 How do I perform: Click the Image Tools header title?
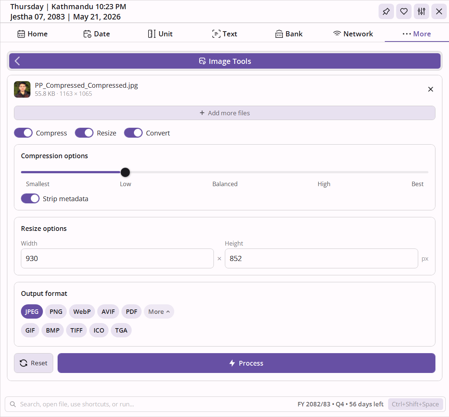[x=225, y=61]
